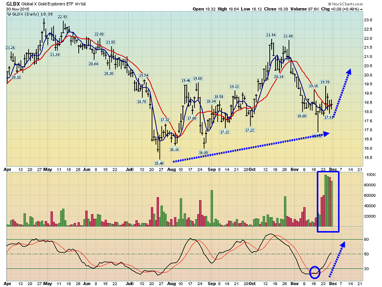This screenshot has width=382, height=287.
Task: Click the 19.39 price label near December
Action: pyautogui.click(x=325, y=82)
